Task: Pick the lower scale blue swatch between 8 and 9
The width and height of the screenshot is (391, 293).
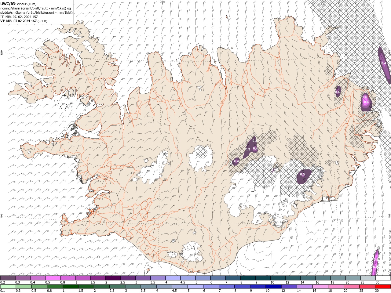Action: (x=243, y=287)
